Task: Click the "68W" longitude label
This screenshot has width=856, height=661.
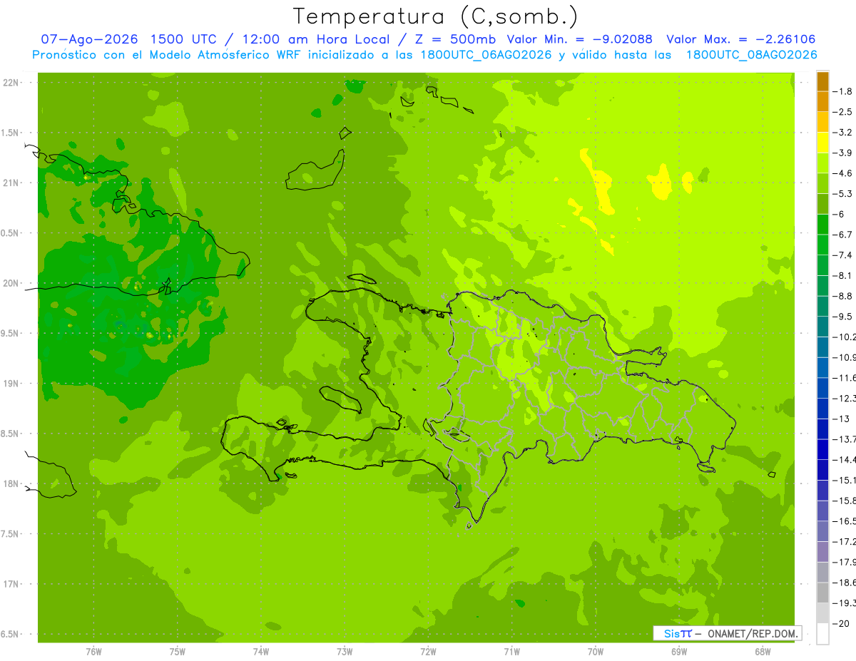Action: (x=763, y=651)
